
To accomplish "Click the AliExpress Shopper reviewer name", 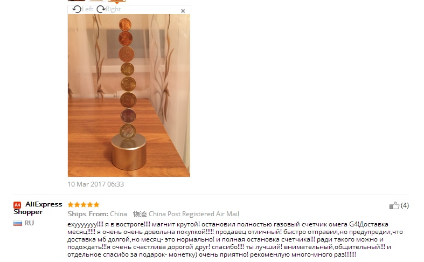I will click(x=38, y=208).
